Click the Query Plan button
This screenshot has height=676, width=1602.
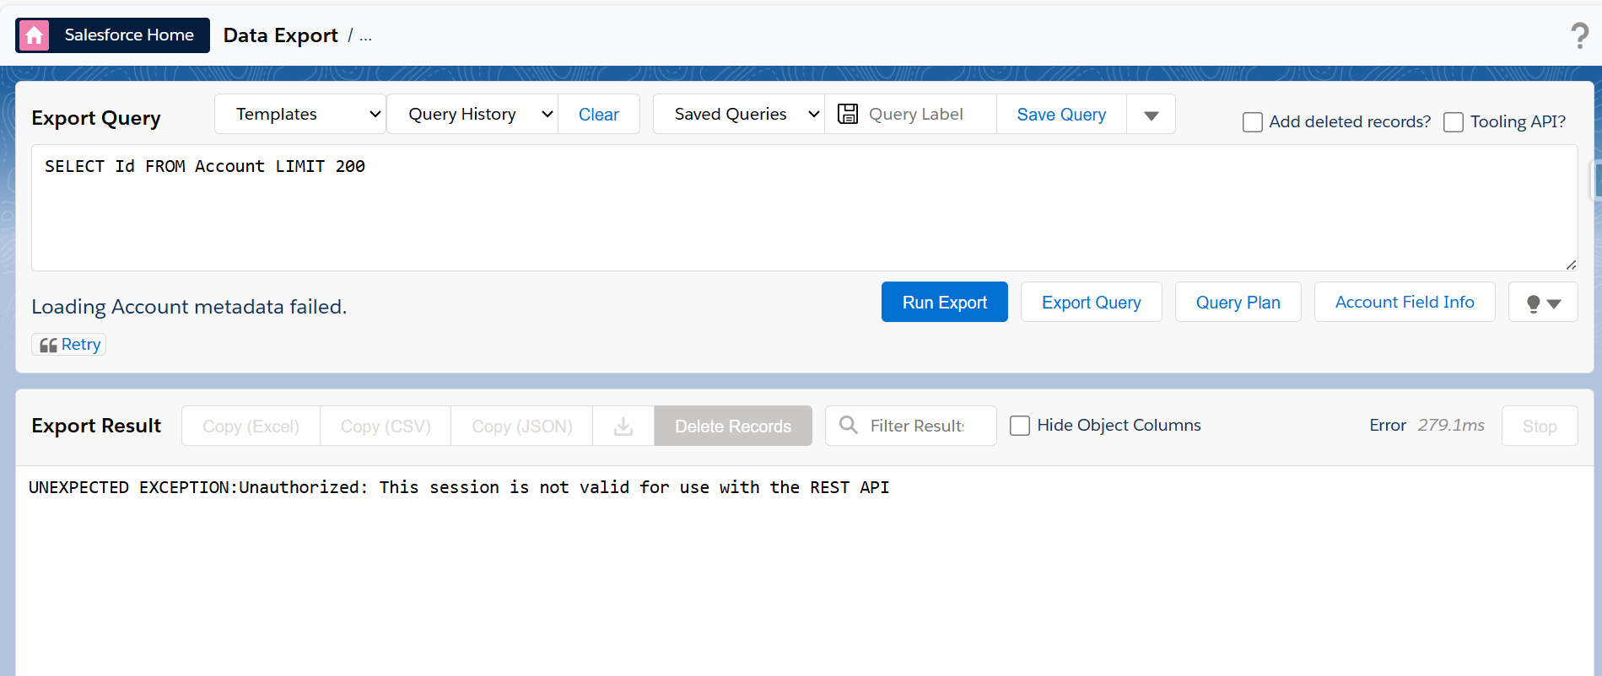[x=1238, y=303]
